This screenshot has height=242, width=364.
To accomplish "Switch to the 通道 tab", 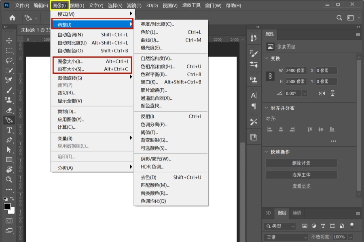I will (297, 213).
